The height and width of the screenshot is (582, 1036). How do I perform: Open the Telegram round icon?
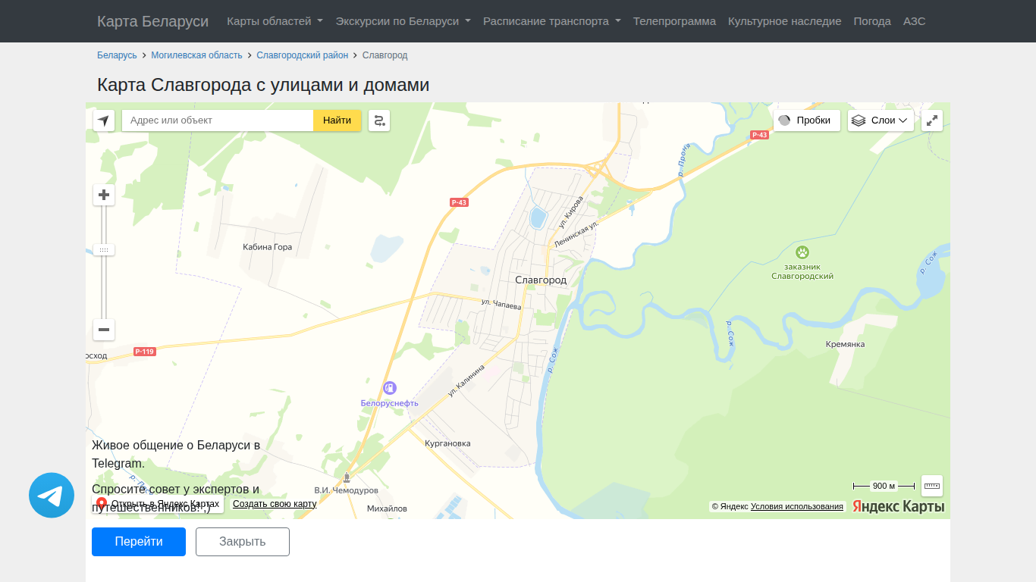(52, 496)
